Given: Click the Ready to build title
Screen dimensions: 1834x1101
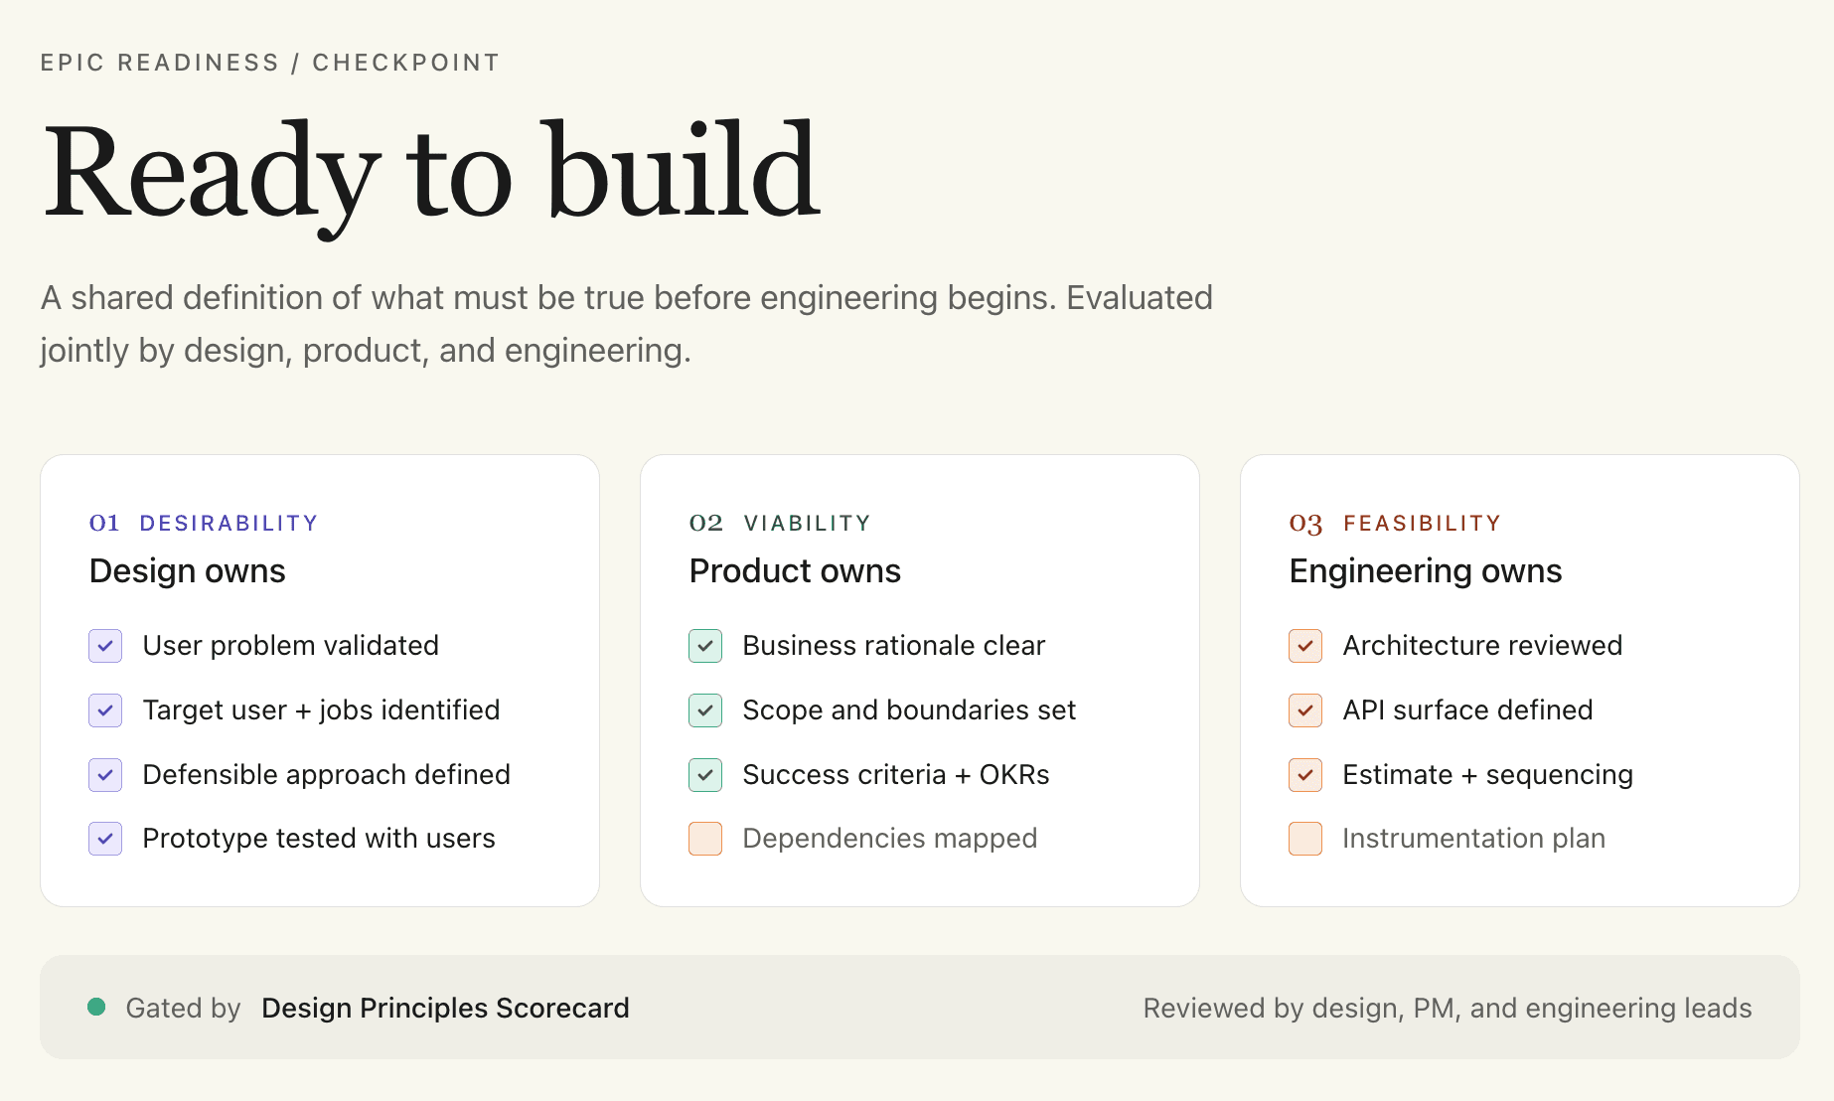Looking at the screenshot, I should pos(432,174).
